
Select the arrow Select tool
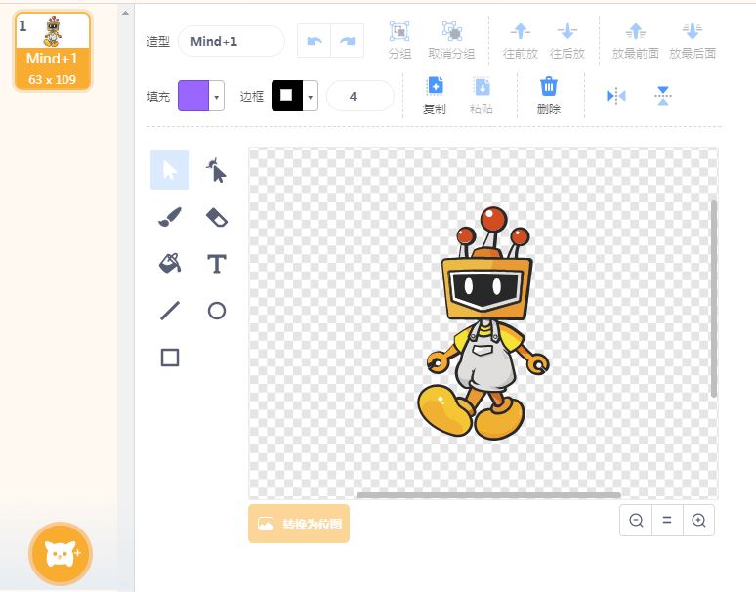[170, 170]
